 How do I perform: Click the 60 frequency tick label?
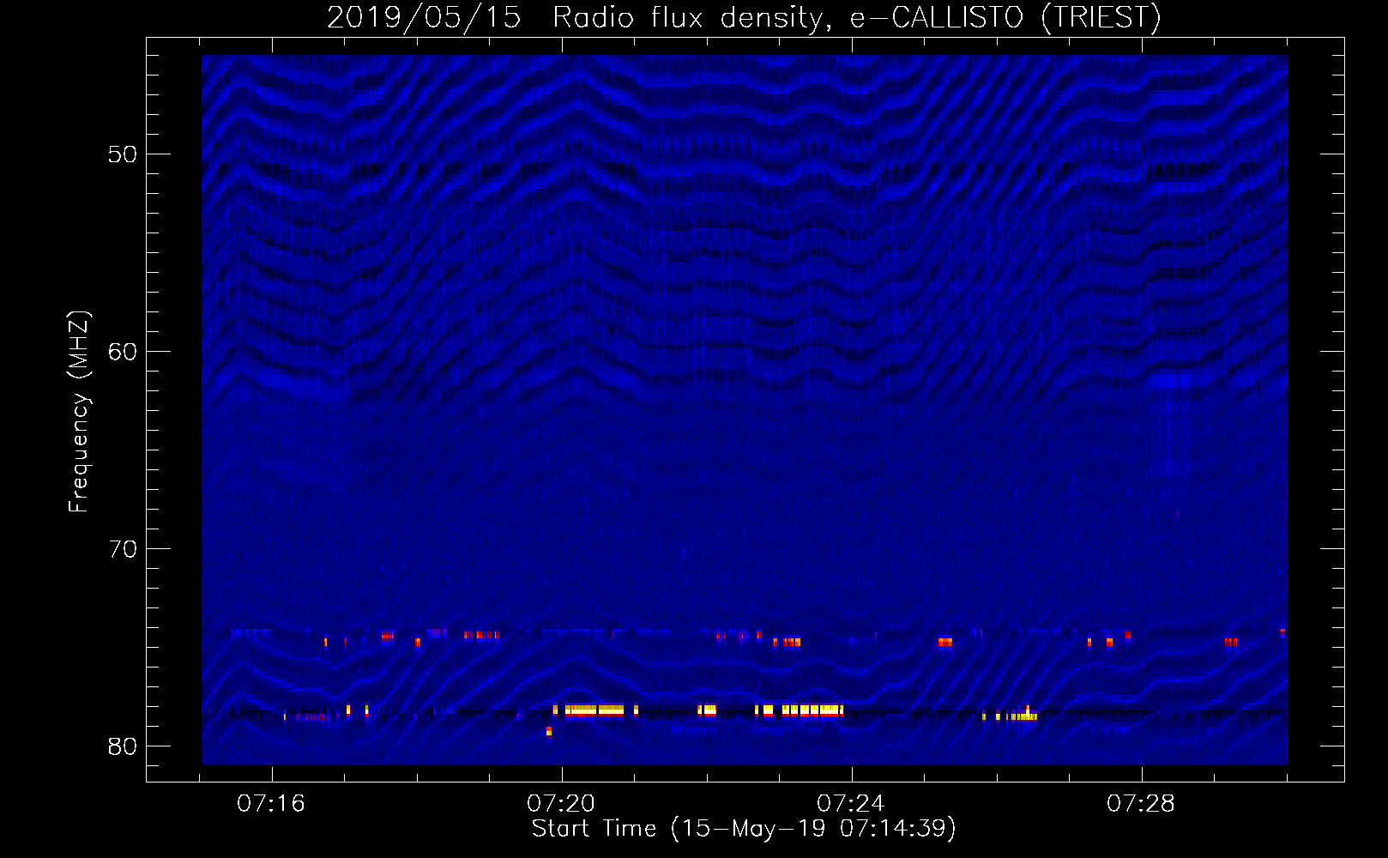[123, 352]
